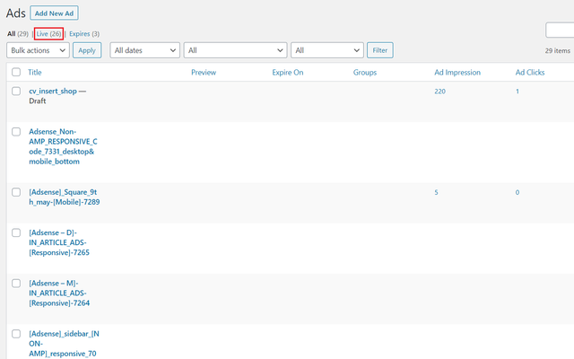
Task: Click the Filter button
Action: (380, 50)
